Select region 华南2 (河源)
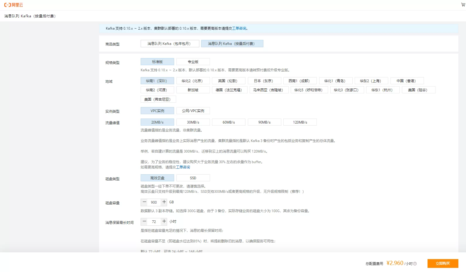The image size is (466, 272). [157, 90]
